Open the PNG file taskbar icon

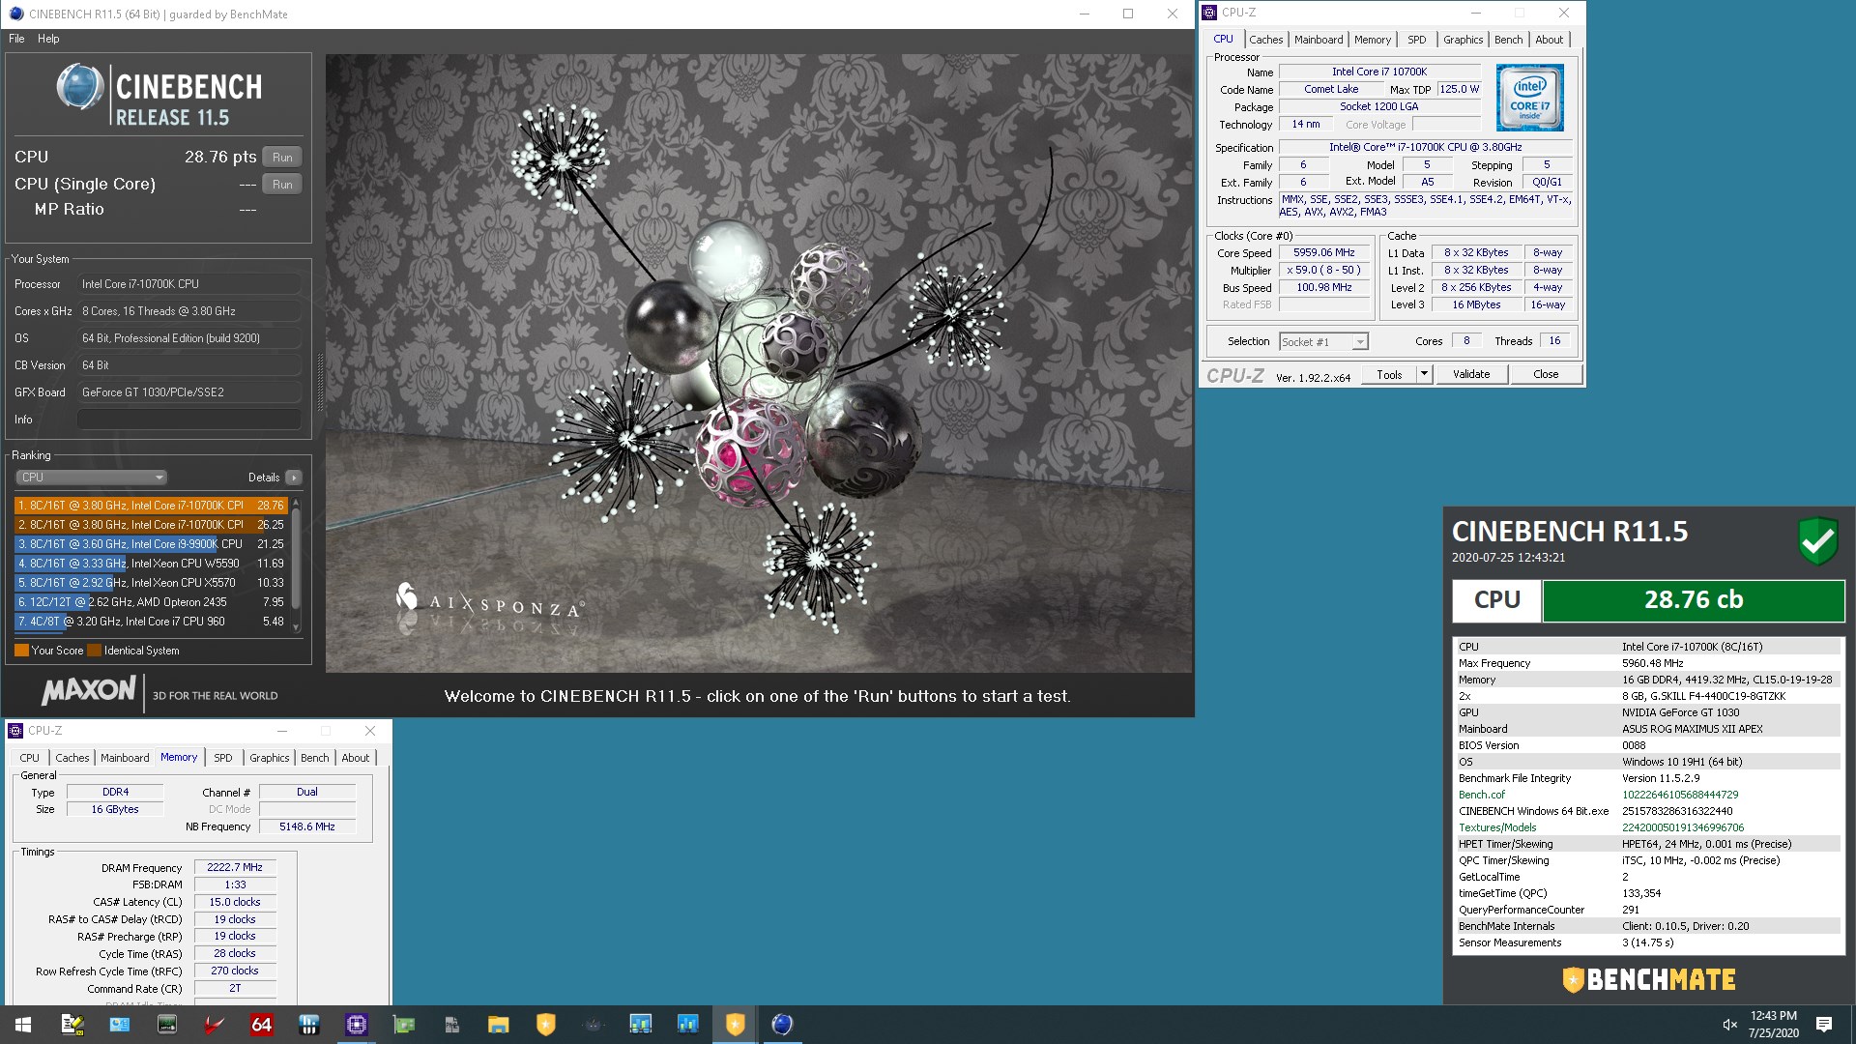[451, 1025]
